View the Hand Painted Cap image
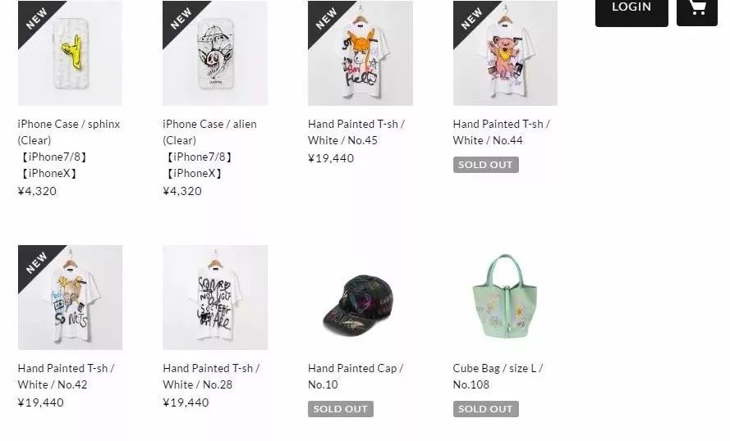This screenshot has height=441, width=730. (360, 298)
